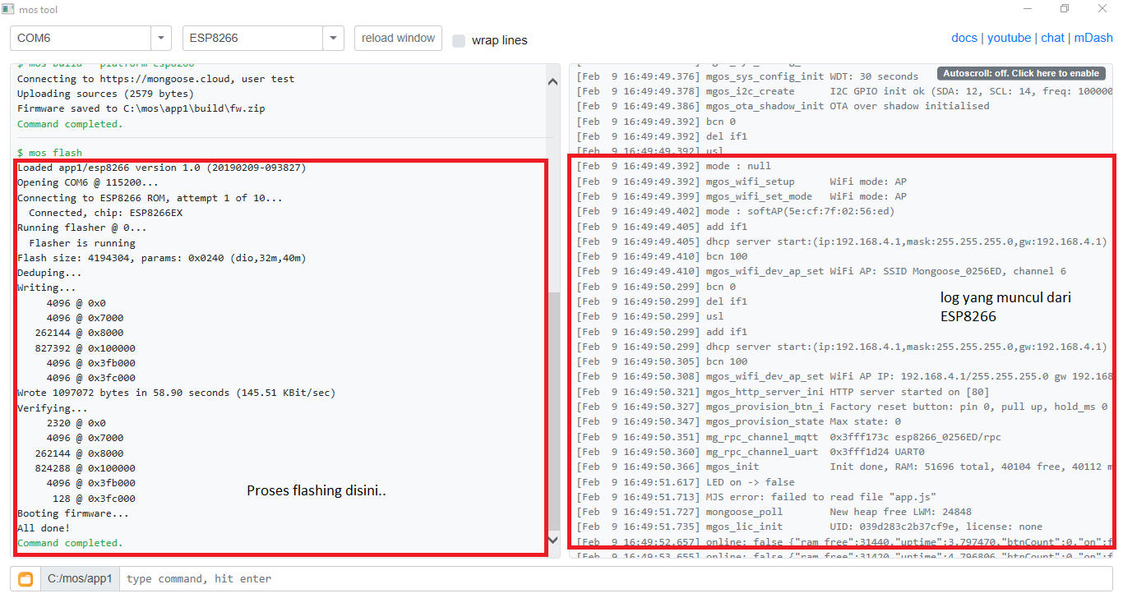The width and height of the screenshot is (1123, 598).
Task: Open the mDash link
Action: coord(1093,38)
